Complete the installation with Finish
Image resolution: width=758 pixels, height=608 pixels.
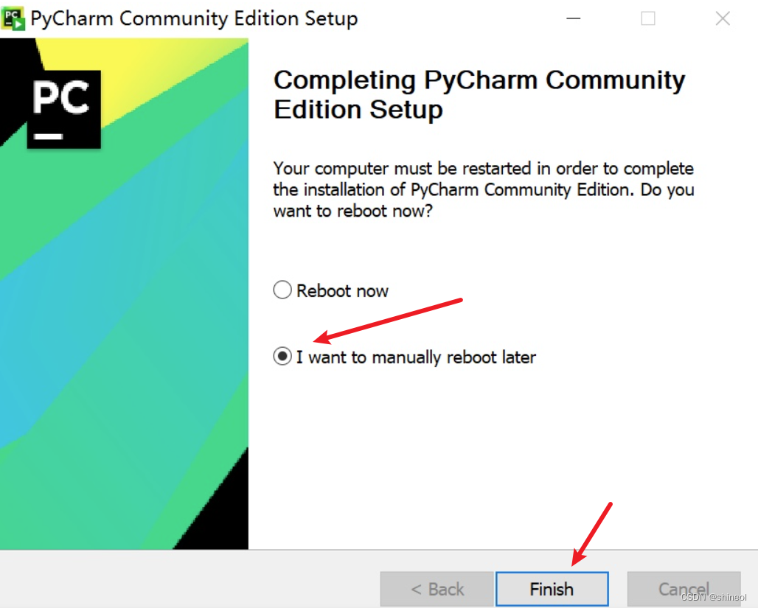pos(552,589)
